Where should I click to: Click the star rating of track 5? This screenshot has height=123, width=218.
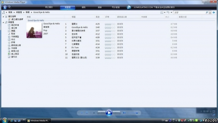(x=110, y=38)
